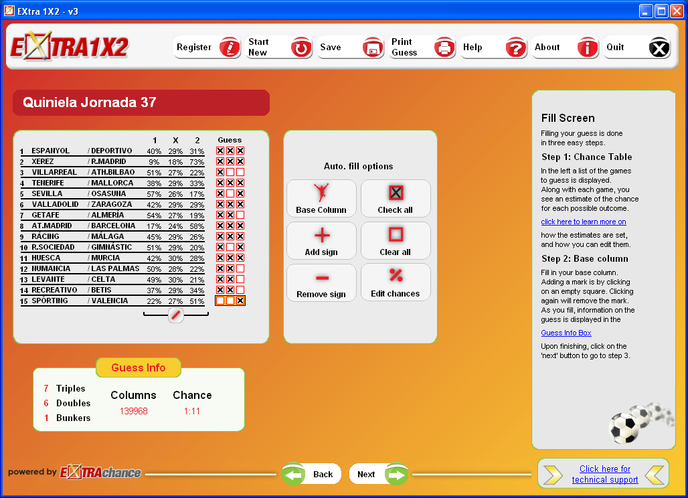Click the Guess column header

coord(230,140)
